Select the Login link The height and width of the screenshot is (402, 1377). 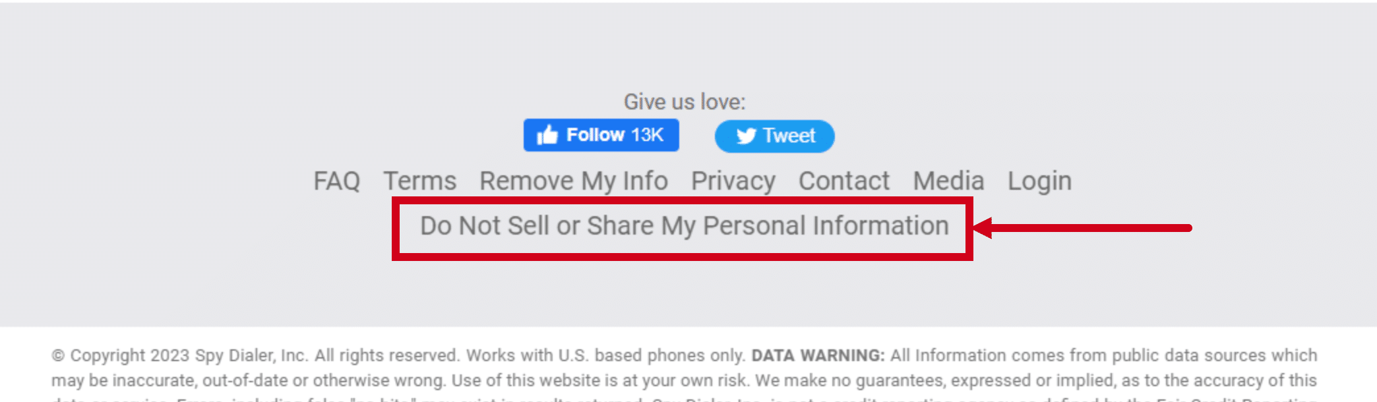1039,181
